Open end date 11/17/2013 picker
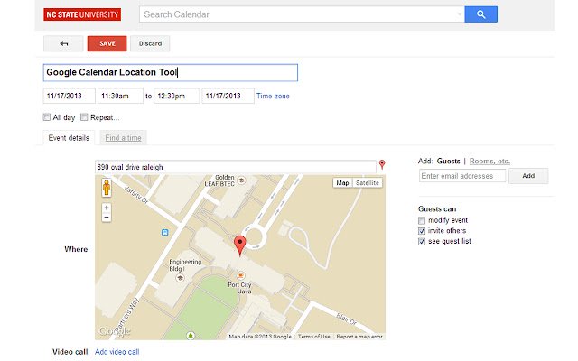Viewport: 578px width, 361px height. tap(228, 96)
